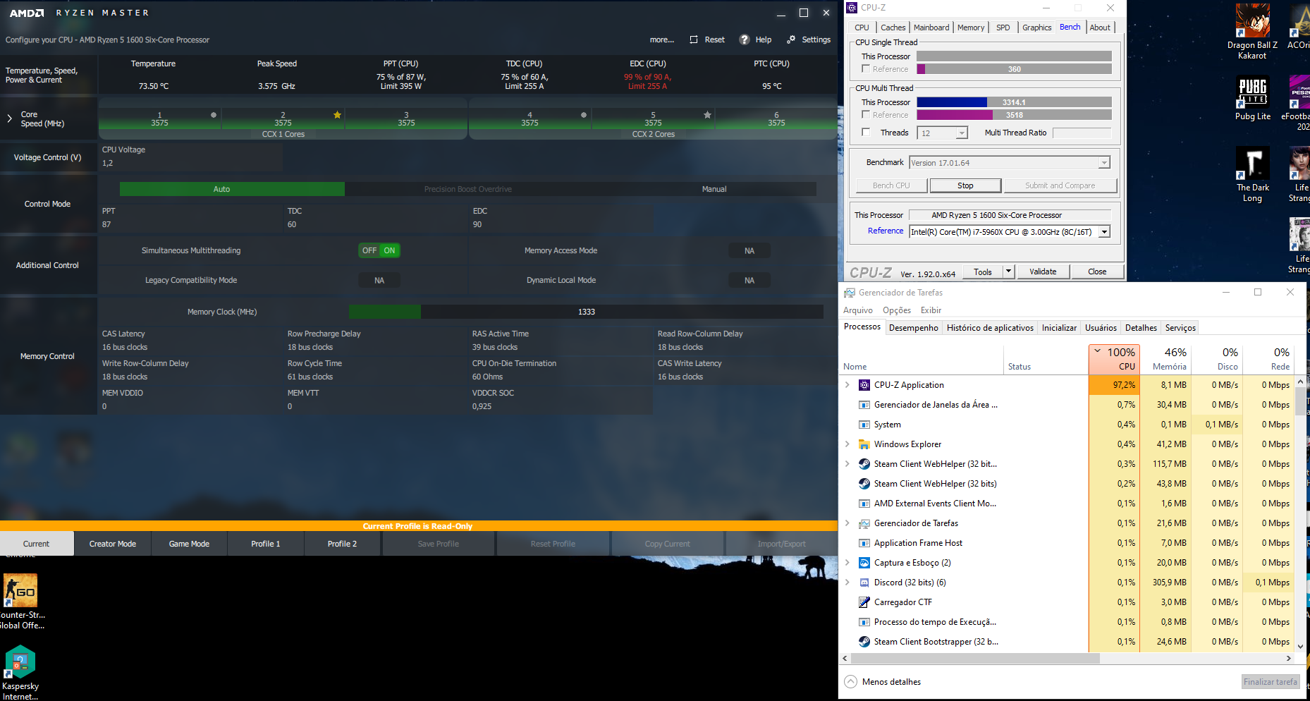1310x701 pixels.
Task: Click CPU-Z Application process icon
Action: coord(864,385)
